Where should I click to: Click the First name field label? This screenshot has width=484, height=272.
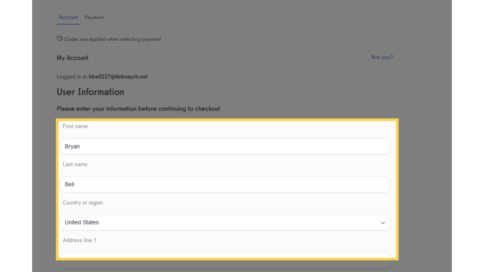(75, 126)
